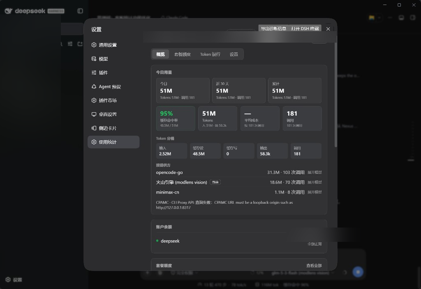Click the 导出诊断信息 button
Screen dimensions: 421x289
273,28
